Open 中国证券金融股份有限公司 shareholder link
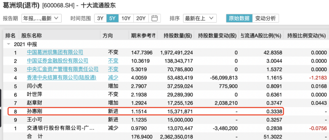 click(x=57, y=61)
